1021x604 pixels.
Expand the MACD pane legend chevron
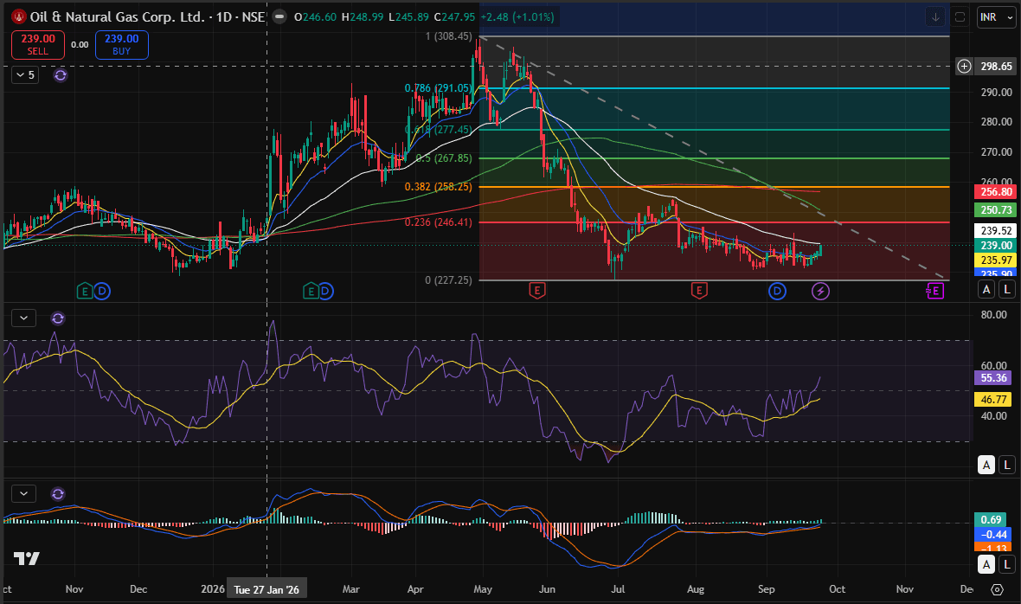pos(24,494)
